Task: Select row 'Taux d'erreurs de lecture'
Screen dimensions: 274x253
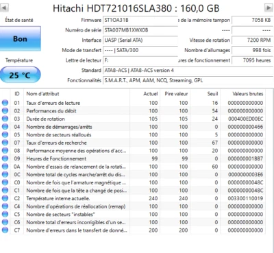Action: coord(133,103)
